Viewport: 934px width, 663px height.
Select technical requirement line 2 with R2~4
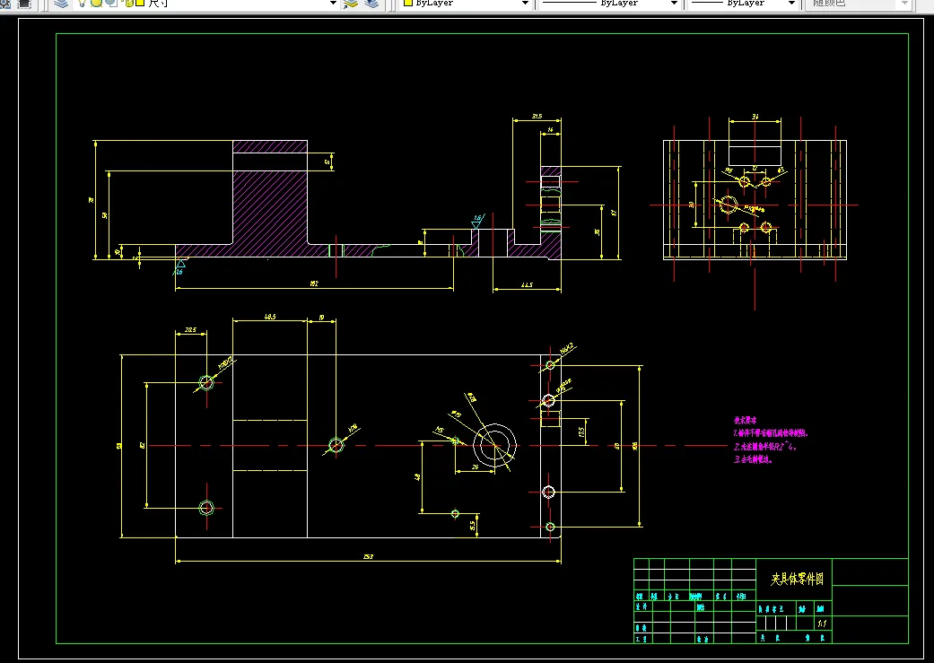(x=764, y=446)
